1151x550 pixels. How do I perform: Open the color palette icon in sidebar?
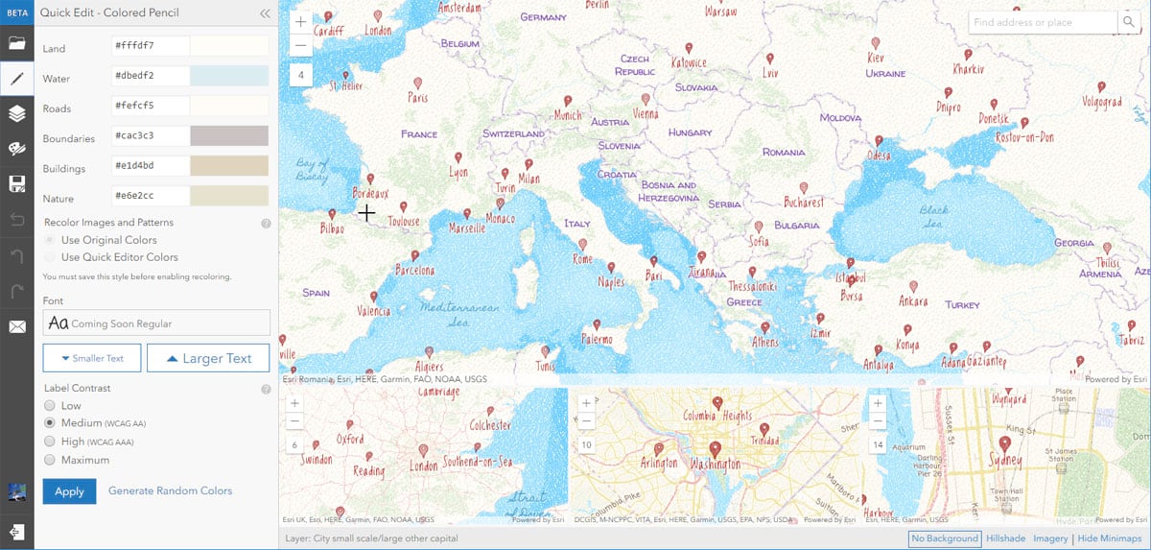click(16, 149)
